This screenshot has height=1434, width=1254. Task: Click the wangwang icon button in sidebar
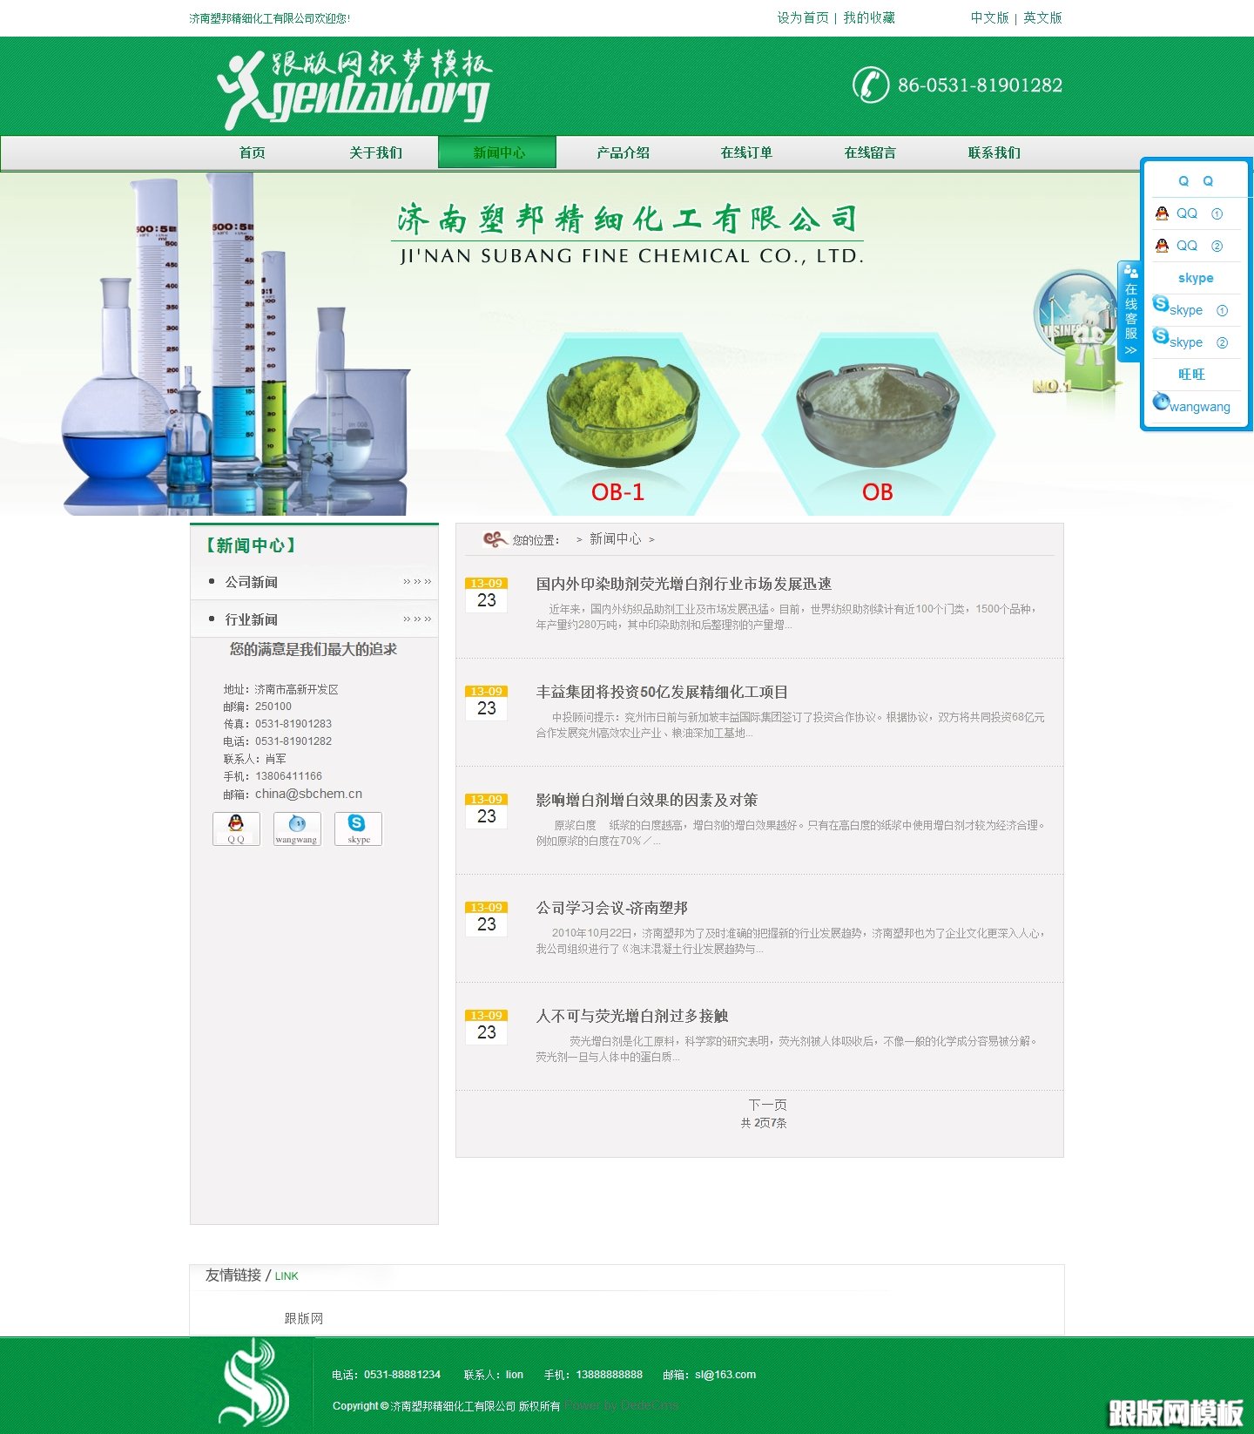[297, 829]
